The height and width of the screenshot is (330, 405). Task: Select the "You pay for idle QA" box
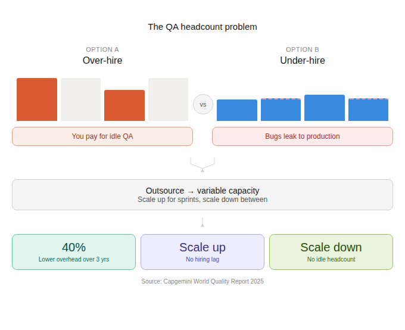(102, 136)
